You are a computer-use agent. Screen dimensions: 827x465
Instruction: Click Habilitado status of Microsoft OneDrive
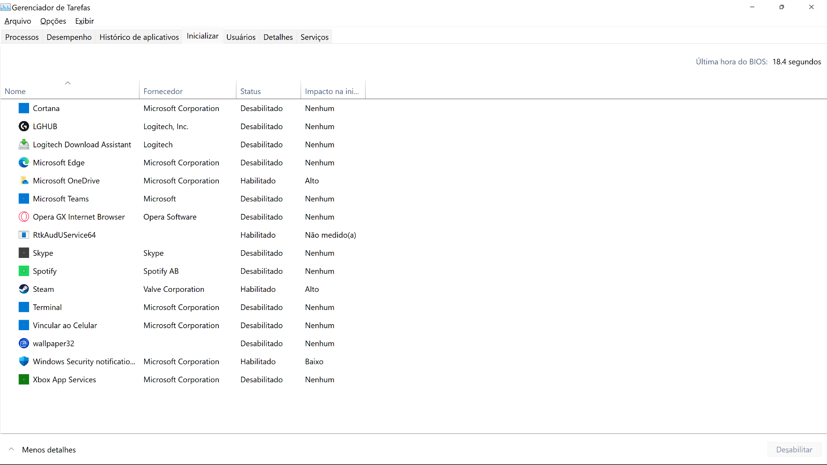tap(258, 181)
